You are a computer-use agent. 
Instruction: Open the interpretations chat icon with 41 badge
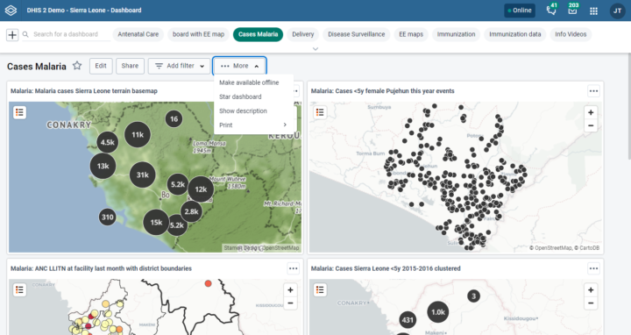click(552, 10)
